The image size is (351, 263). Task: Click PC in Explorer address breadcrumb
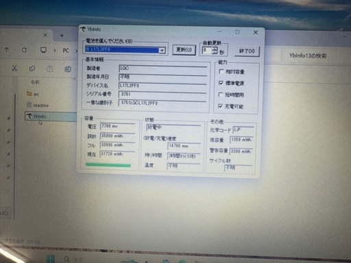[66, 51]
